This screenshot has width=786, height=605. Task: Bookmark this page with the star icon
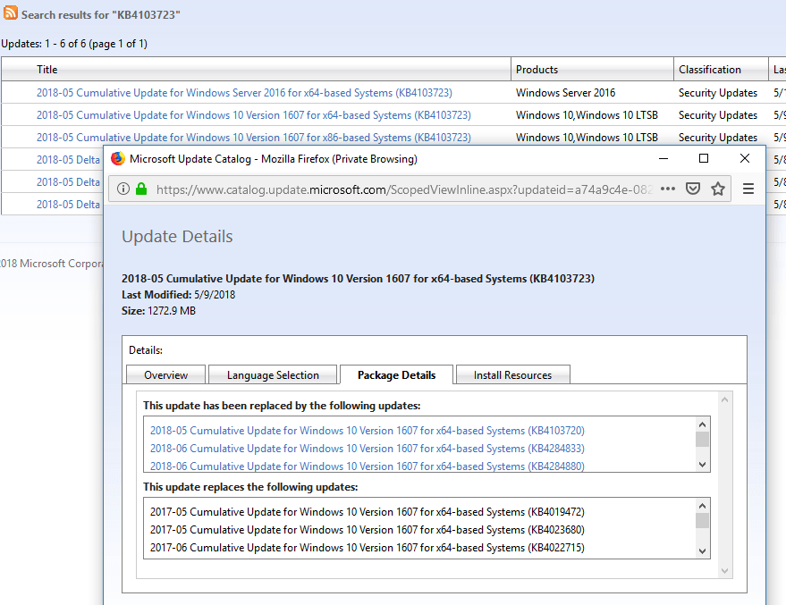click(717, 189)
